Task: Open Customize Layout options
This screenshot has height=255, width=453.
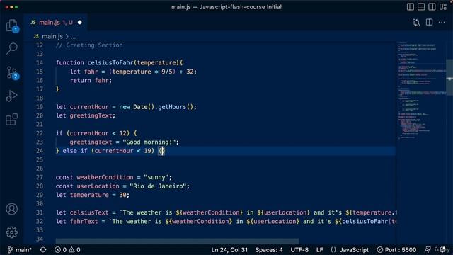Action: (443, 6)
